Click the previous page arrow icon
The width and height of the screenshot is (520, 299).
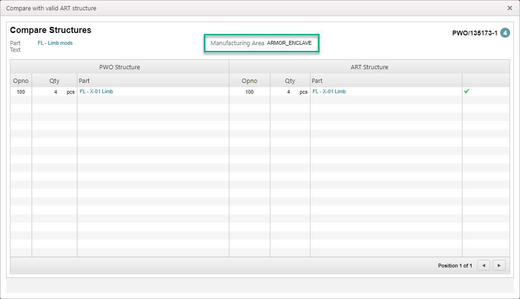coord(483,265)
